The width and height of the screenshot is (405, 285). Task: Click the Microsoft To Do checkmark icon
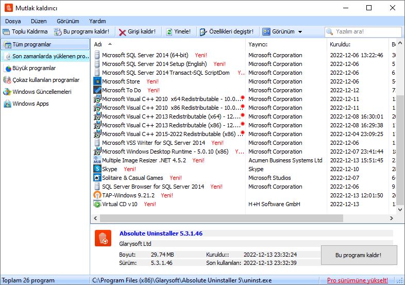tap(97, 90)
